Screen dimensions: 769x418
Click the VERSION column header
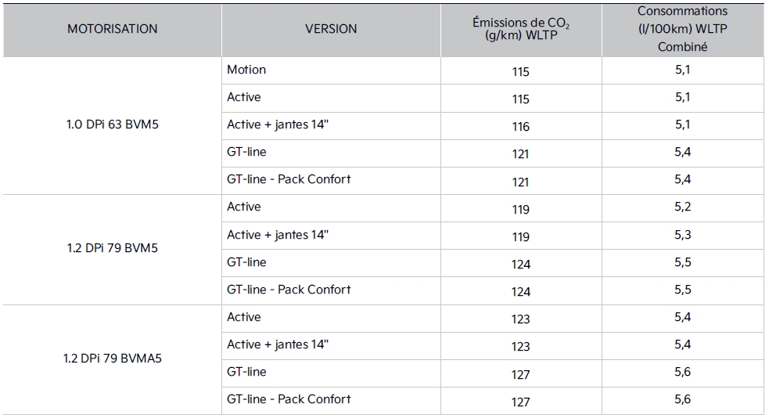(x=331, y=29)
